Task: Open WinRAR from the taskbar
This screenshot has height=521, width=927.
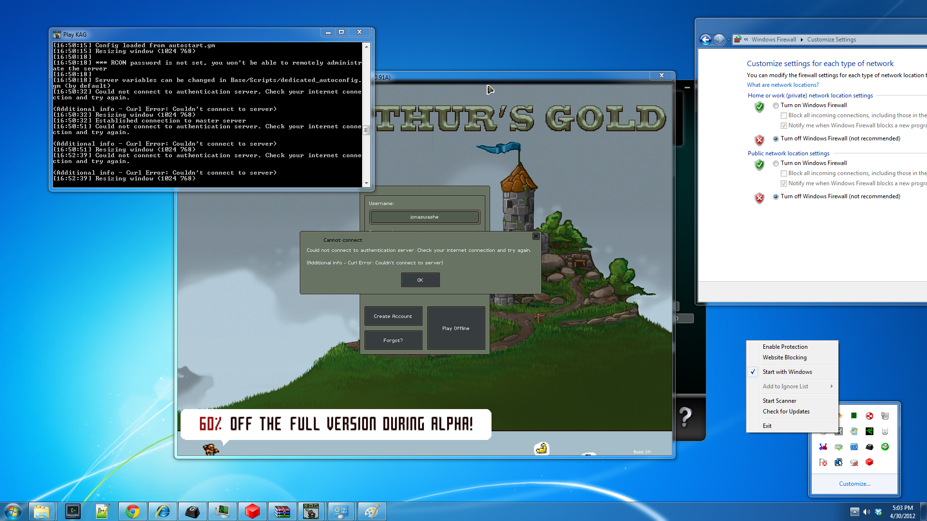Action: [282, 511]
